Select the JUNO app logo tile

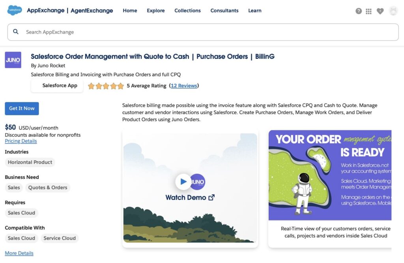coord(13,60)
